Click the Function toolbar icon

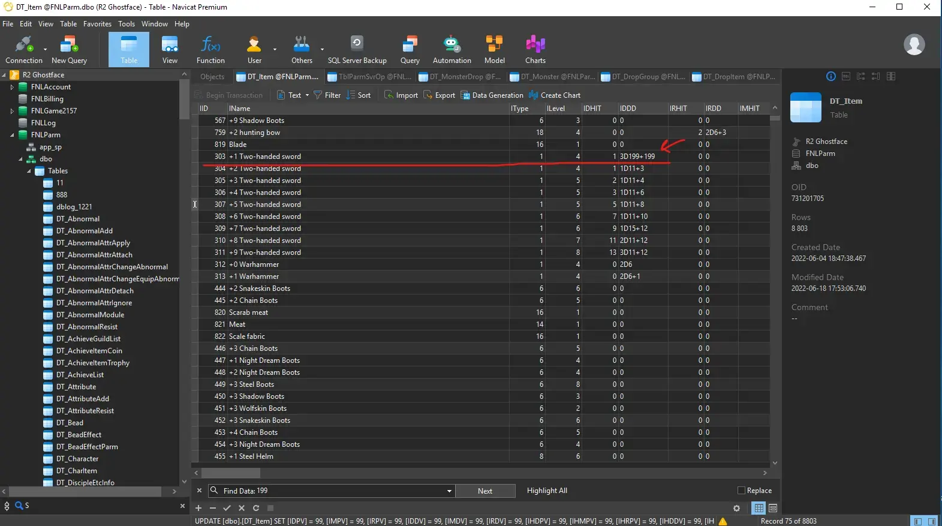210,49
